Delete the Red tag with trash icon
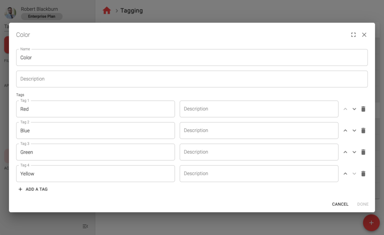 363,109
